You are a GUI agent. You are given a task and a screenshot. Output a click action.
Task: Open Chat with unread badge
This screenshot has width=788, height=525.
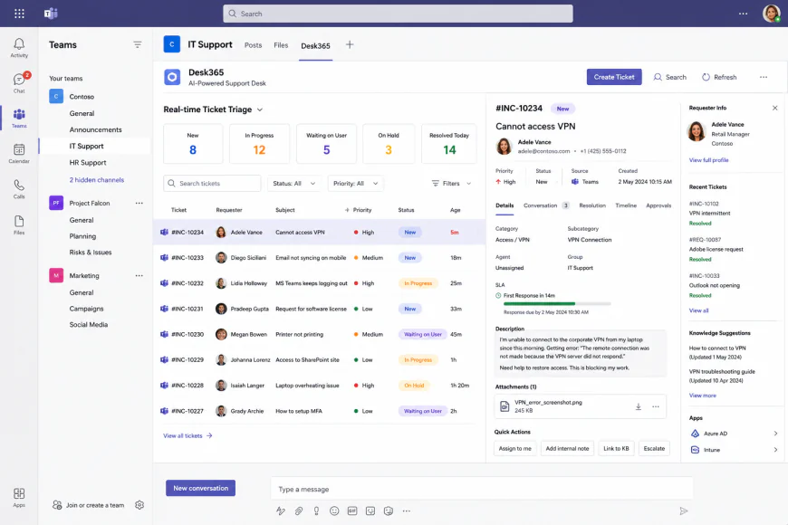pyautogui.click(x=19, y=83)
